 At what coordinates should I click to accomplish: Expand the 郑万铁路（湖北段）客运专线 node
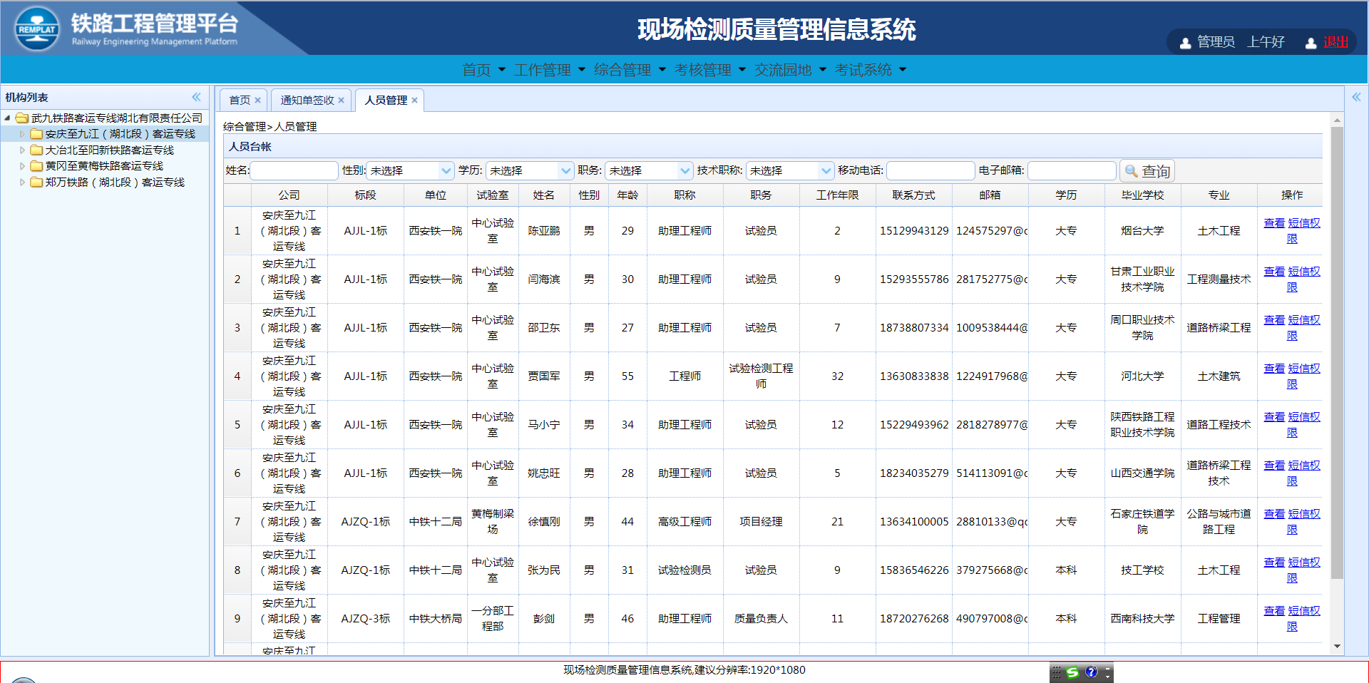coord(22,182)
